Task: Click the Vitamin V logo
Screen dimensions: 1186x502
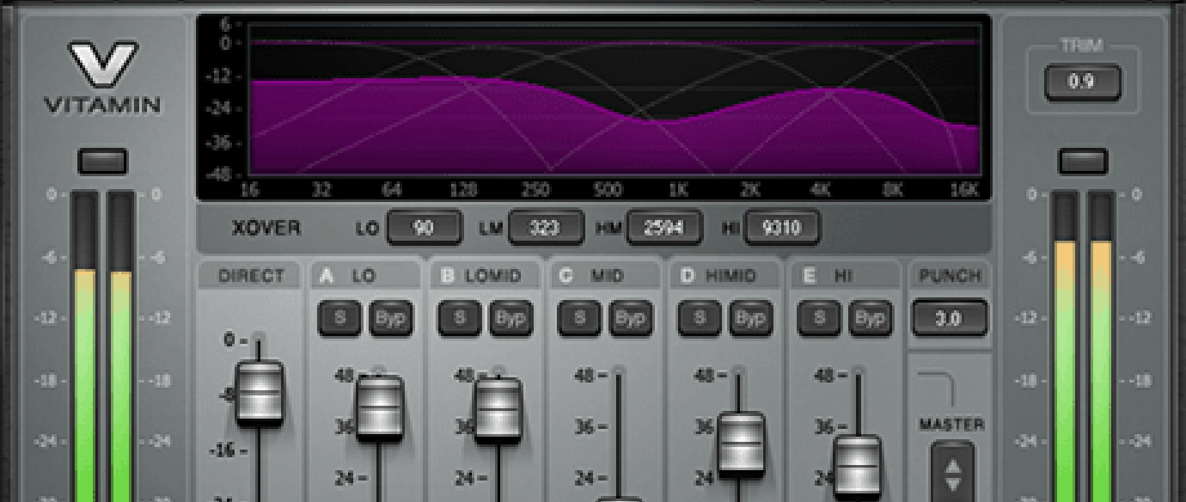Action: (102, 65)
